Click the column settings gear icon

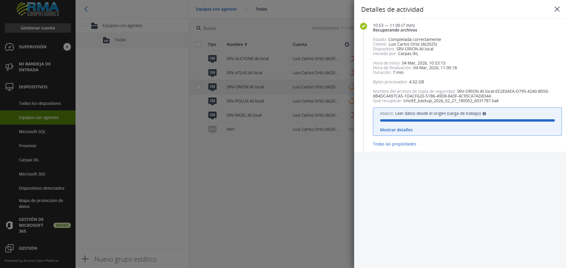pos(347,44)
